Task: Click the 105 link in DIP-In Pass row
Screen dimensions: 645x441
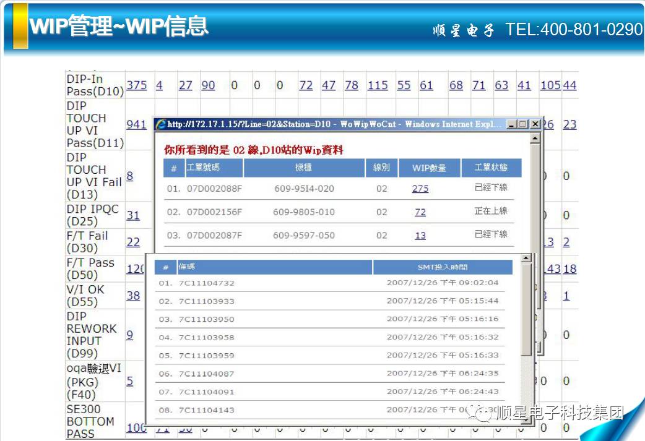Action: (x=550, y=85)
